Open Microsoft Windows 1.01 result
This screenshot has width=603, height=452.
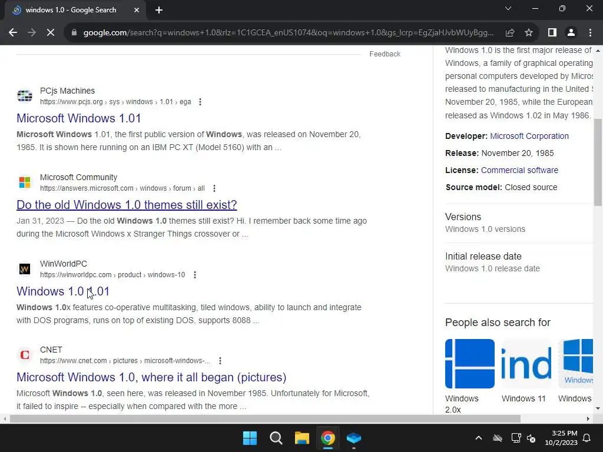click(x=79, y=118)
